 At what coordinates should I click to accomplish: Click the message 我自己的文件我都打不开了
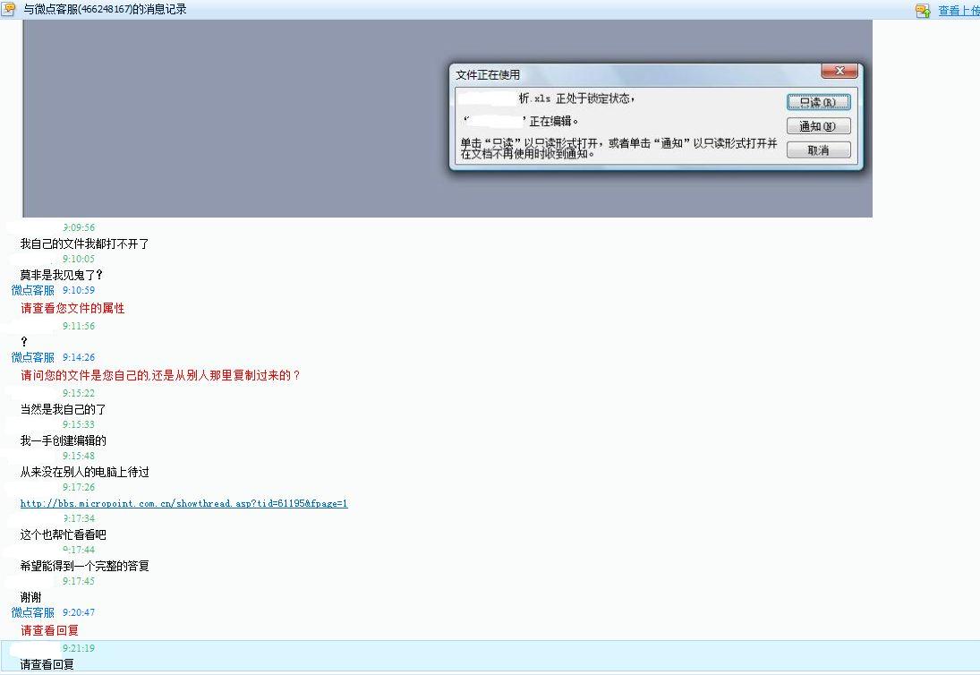pos(84,244)
